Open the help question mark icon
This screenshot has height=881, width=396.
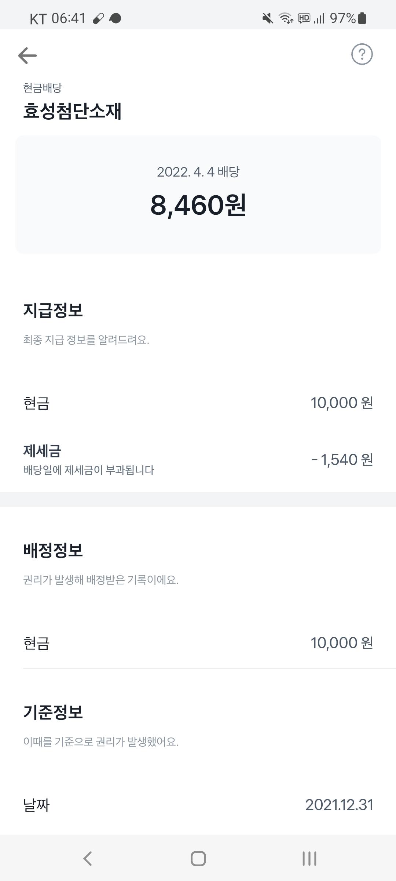362,54
